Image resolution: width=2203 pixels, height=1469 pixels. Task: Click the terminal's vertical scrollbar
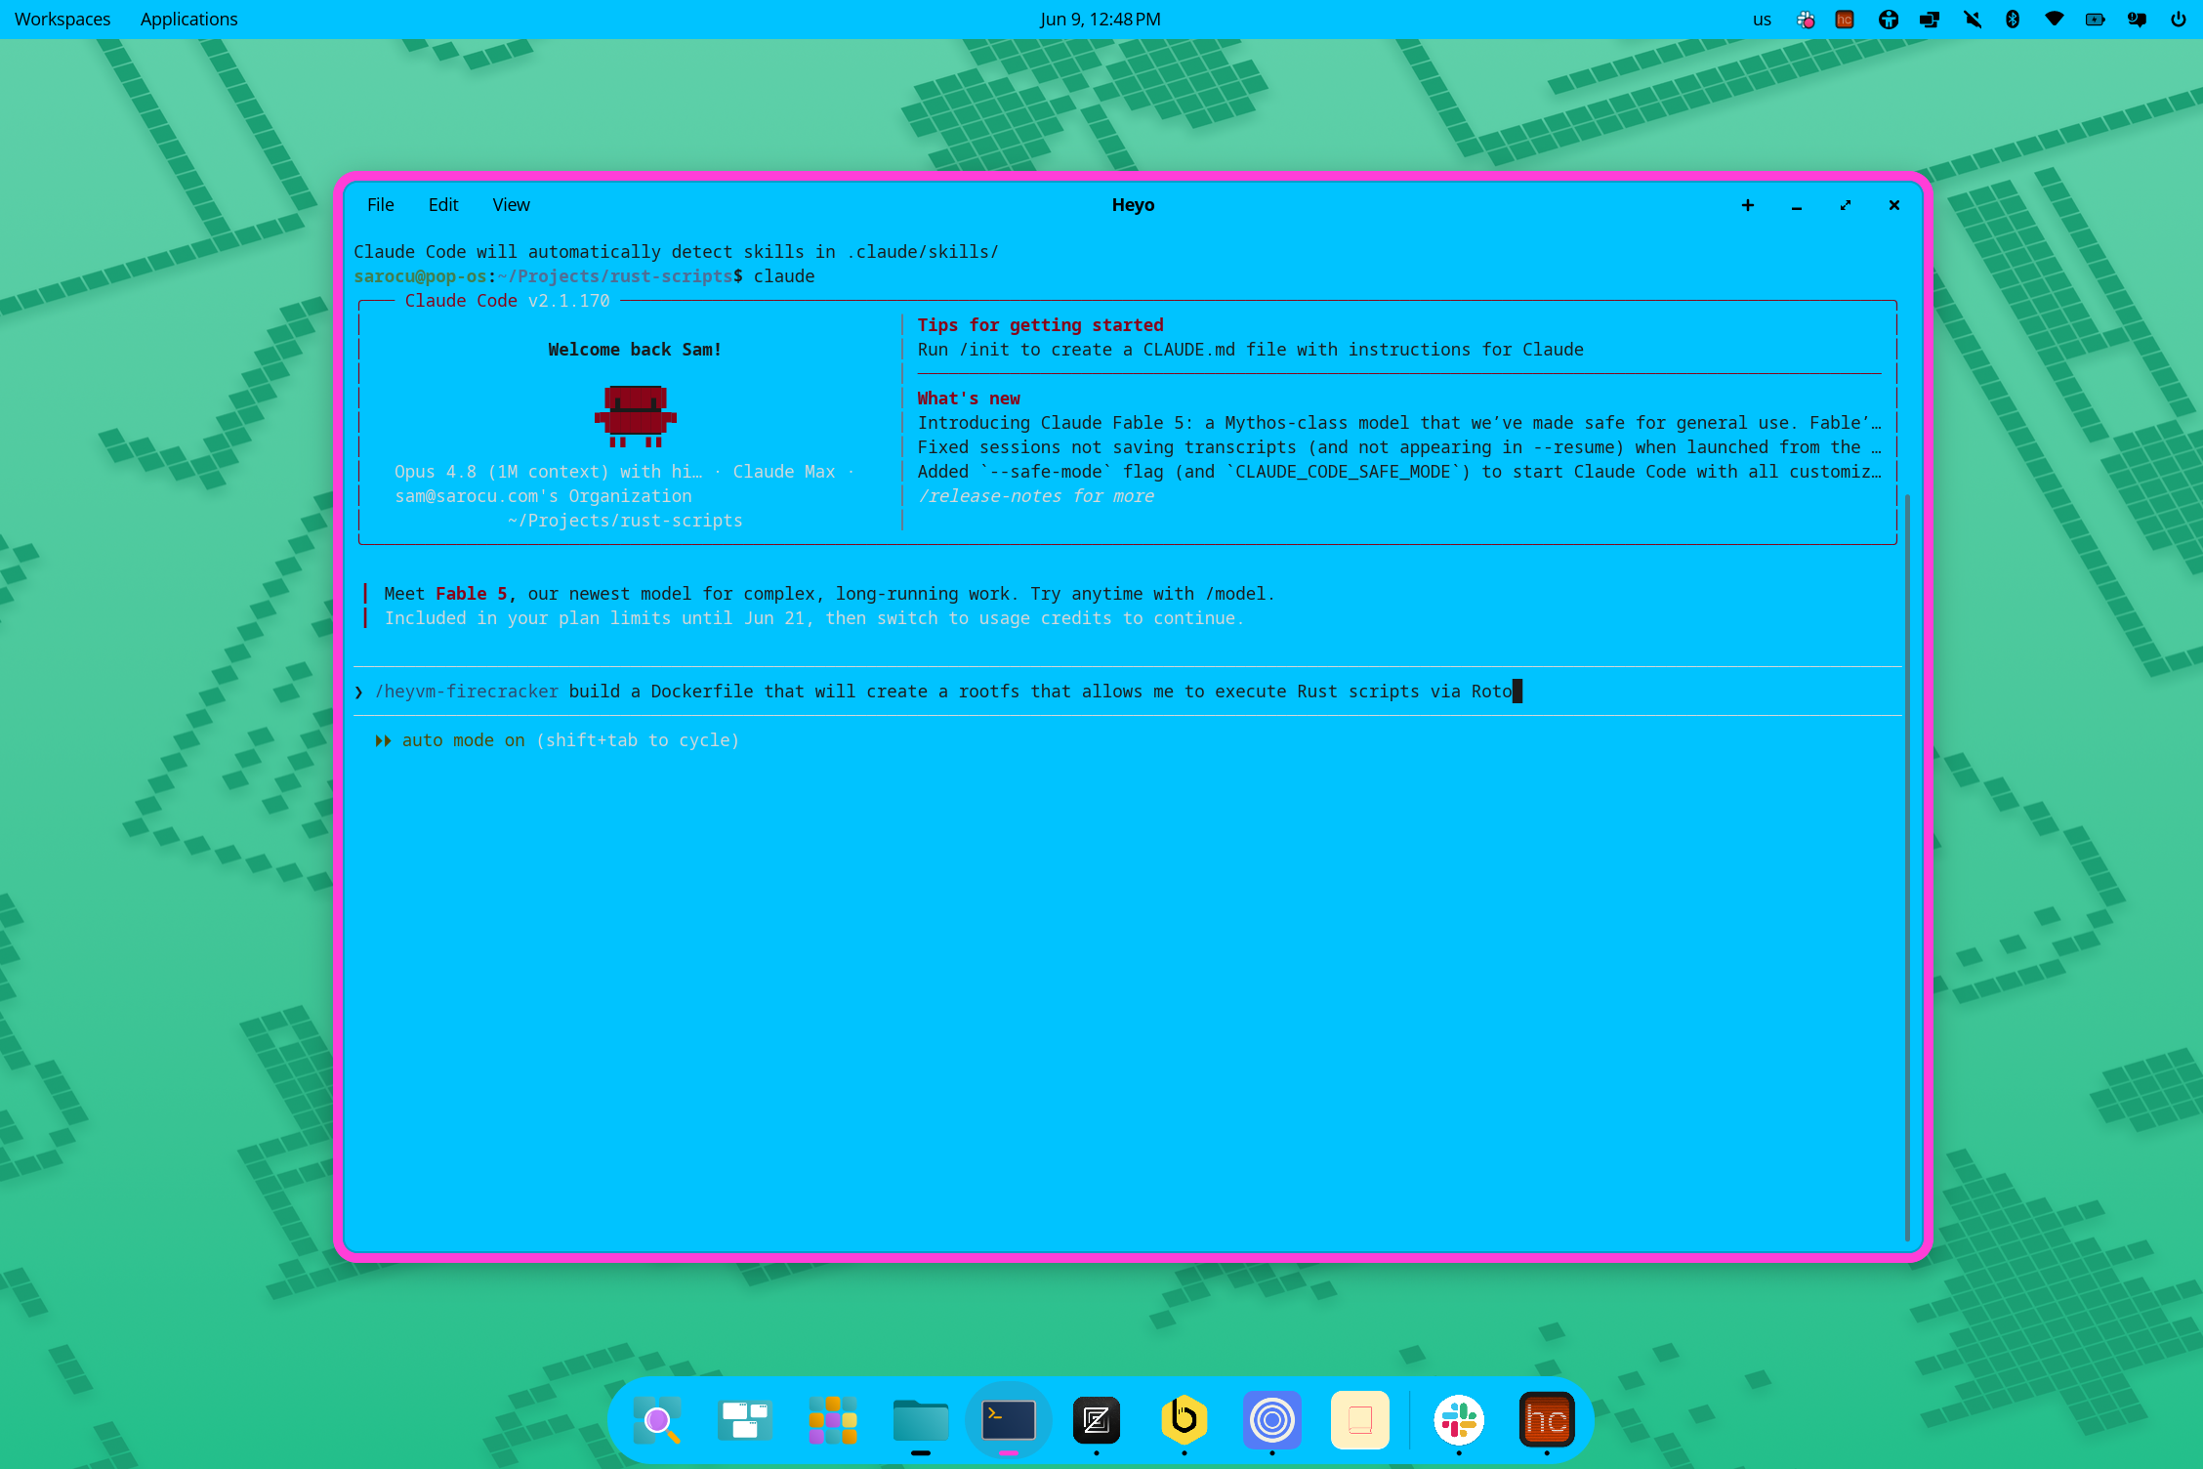click(x=1907, y=867)
